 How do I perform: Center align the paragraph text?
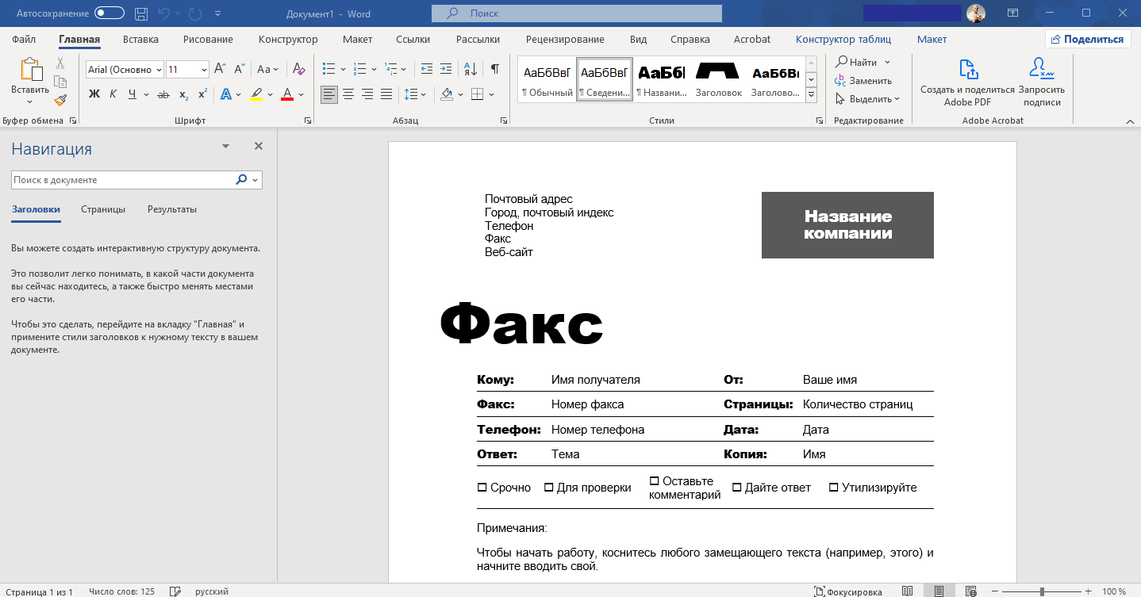[x=348, y=94]
